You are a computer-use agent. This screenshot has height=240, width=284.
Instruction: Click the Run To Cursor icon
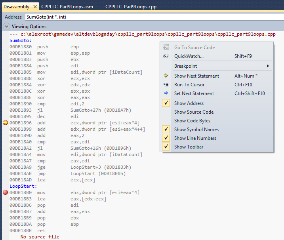click(166, 85)
